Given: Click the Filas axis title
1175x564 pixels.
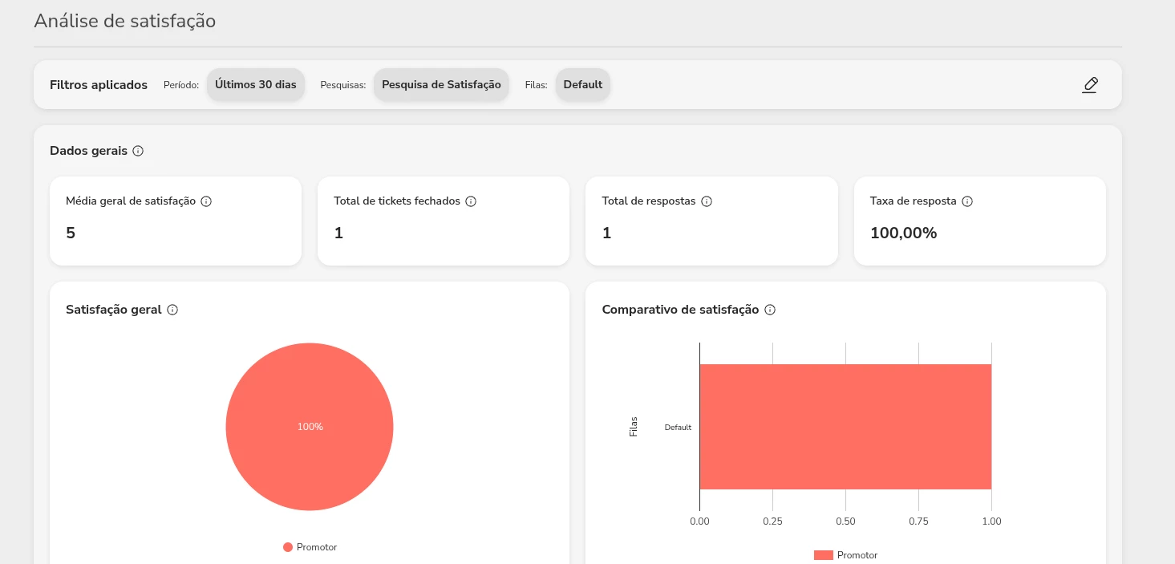Looking at the screenshot, I should pos(634,427).
